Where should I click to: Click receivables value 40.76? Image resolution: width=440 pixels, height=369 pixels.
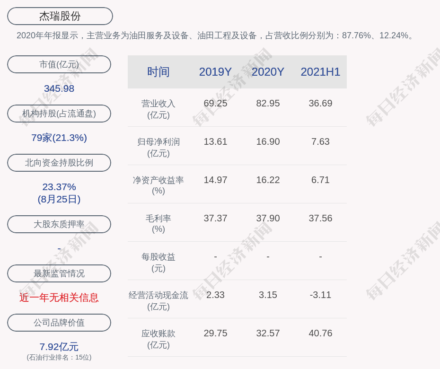[x=320, y=333]
